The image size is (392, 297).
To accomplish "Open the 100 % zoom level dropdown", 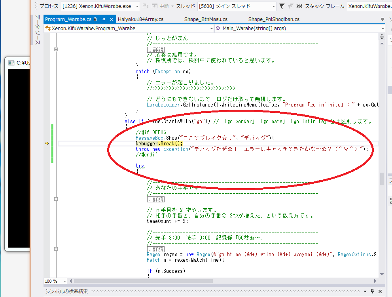I will (x=65, y=281).
